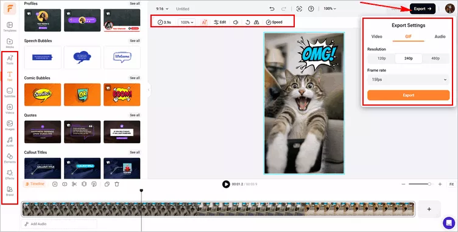Click the timeline zoom slider handle
The height and width of the screenshot is (232, 458).
(x=429, y=184)
